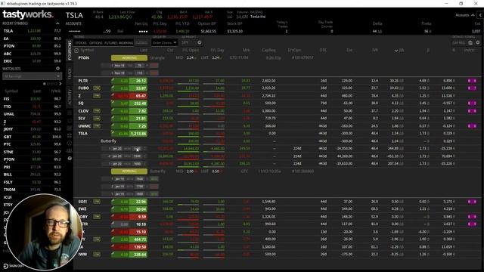Open the Positions vertical tab
Viewport: 484px width, 272px height.
(70, 50)
